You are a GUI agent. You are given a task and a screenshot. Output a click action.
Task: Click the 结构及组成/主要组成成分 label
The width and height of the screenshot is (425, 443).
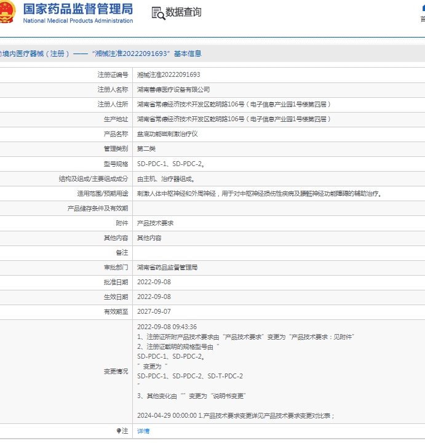pyautogui.click(x=93, y=179)
